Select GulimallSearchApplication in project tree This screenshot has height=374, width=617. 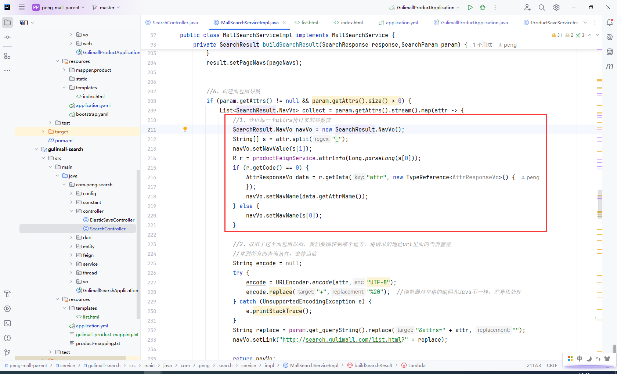[x=107, y=290]
